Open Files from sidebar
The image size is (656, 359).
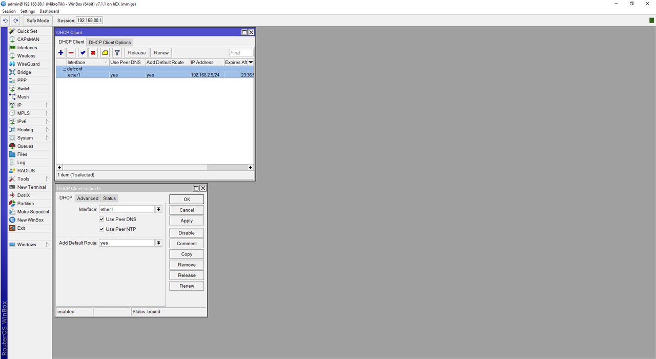point(22,154)
